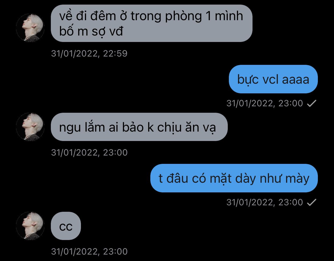The image size is (334, 261).
Task: Select the blue "bực vcl aaaa" message bubble
Action: 273,79
